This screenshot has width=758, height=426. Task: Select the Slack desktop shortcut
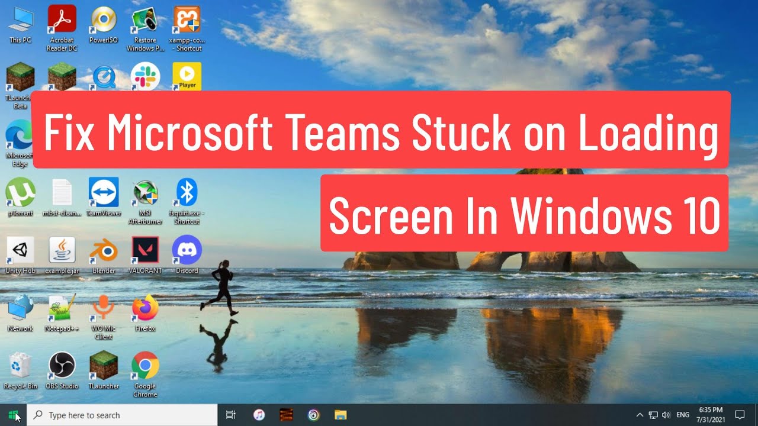145,77
